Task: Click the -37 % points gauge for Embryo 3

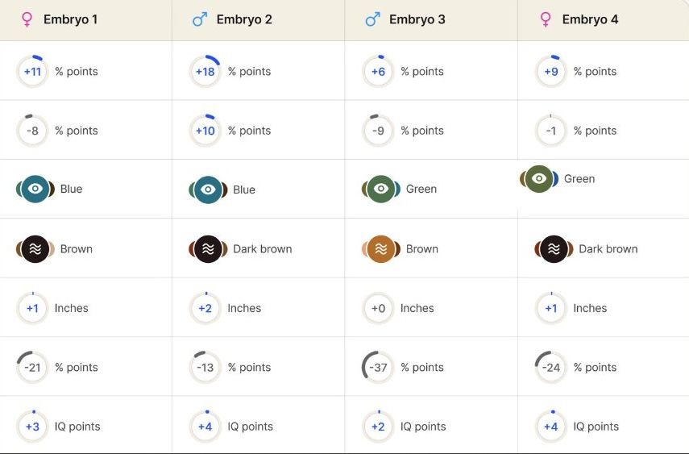Action: 378,368
